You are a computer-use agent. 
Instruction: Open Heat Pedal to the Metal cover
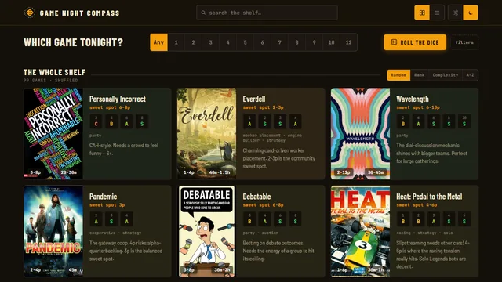(x=361, y=231)
